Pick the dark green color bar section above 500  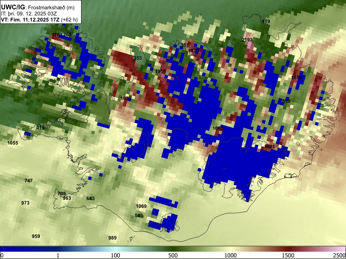[173, 249]
